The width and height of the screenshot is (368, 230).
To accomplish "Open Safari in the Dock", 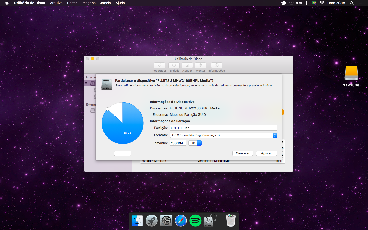I will (181, 221).
